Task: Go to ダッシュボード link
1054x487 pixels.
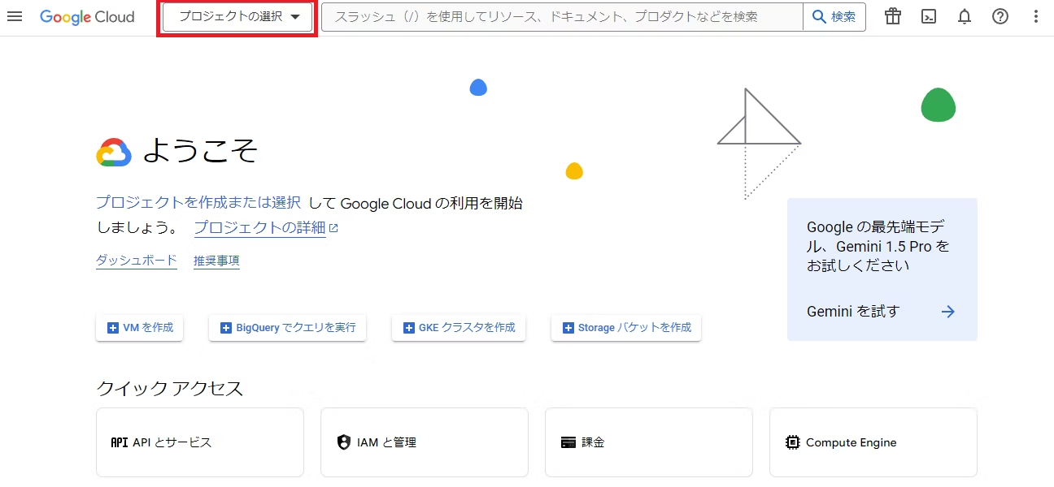Action: pyautogui.click(x=137, y=261)
